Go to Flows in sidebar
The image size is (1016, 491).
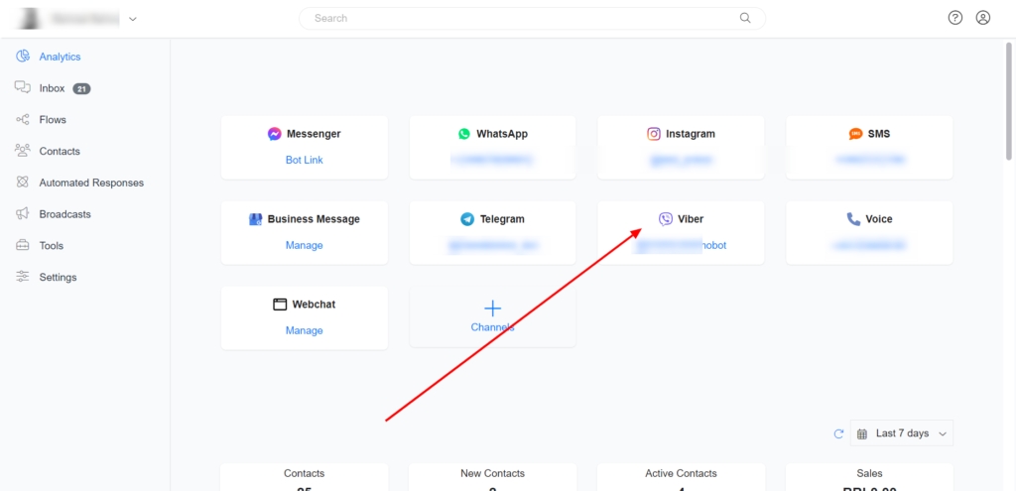pyautogui.click(x=52, y=120)
